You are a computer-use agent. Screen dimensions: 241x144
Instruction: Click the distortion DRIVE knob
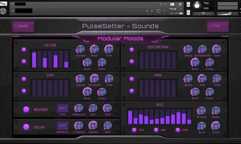click(x=188, y=50)
